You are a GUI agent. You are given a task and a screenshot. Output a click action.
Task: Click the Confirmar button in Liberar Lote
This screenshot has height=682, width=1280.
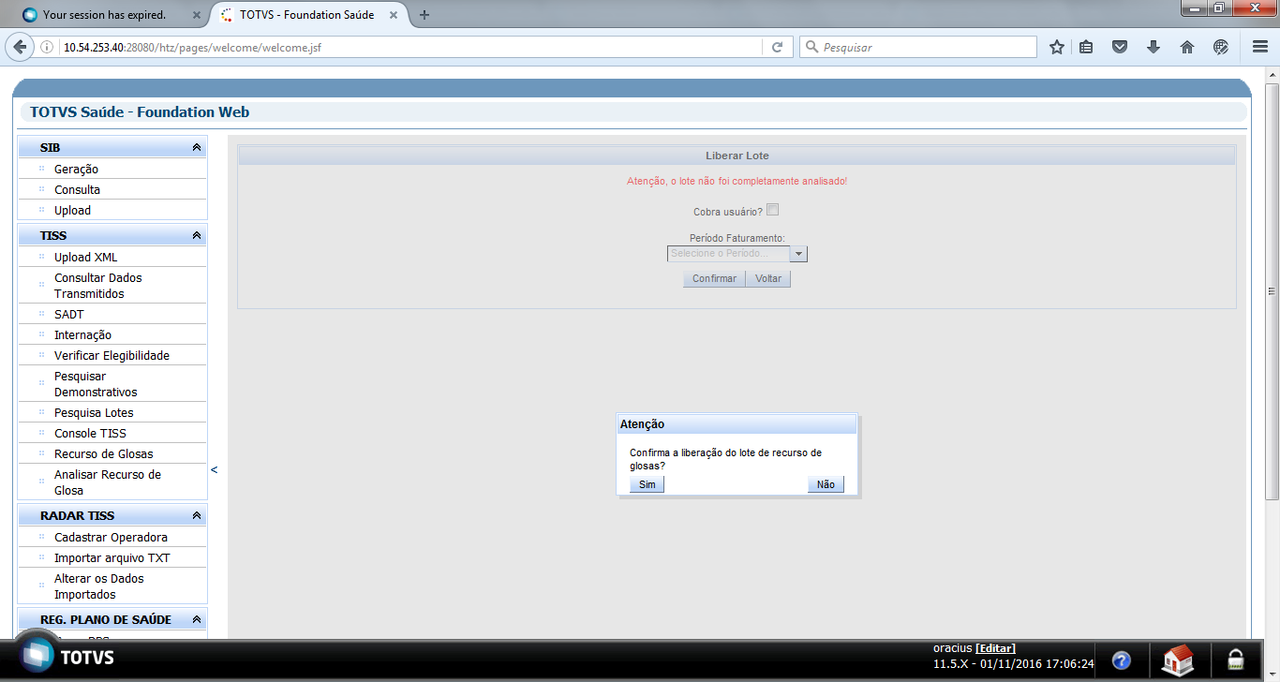pos(714,278)
